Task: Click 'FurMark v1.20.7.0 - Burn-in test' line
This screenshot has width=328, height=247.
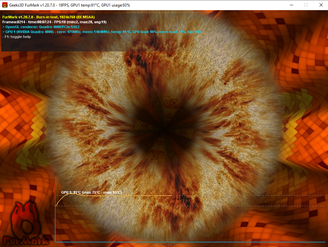Action: tap(49, 17)
